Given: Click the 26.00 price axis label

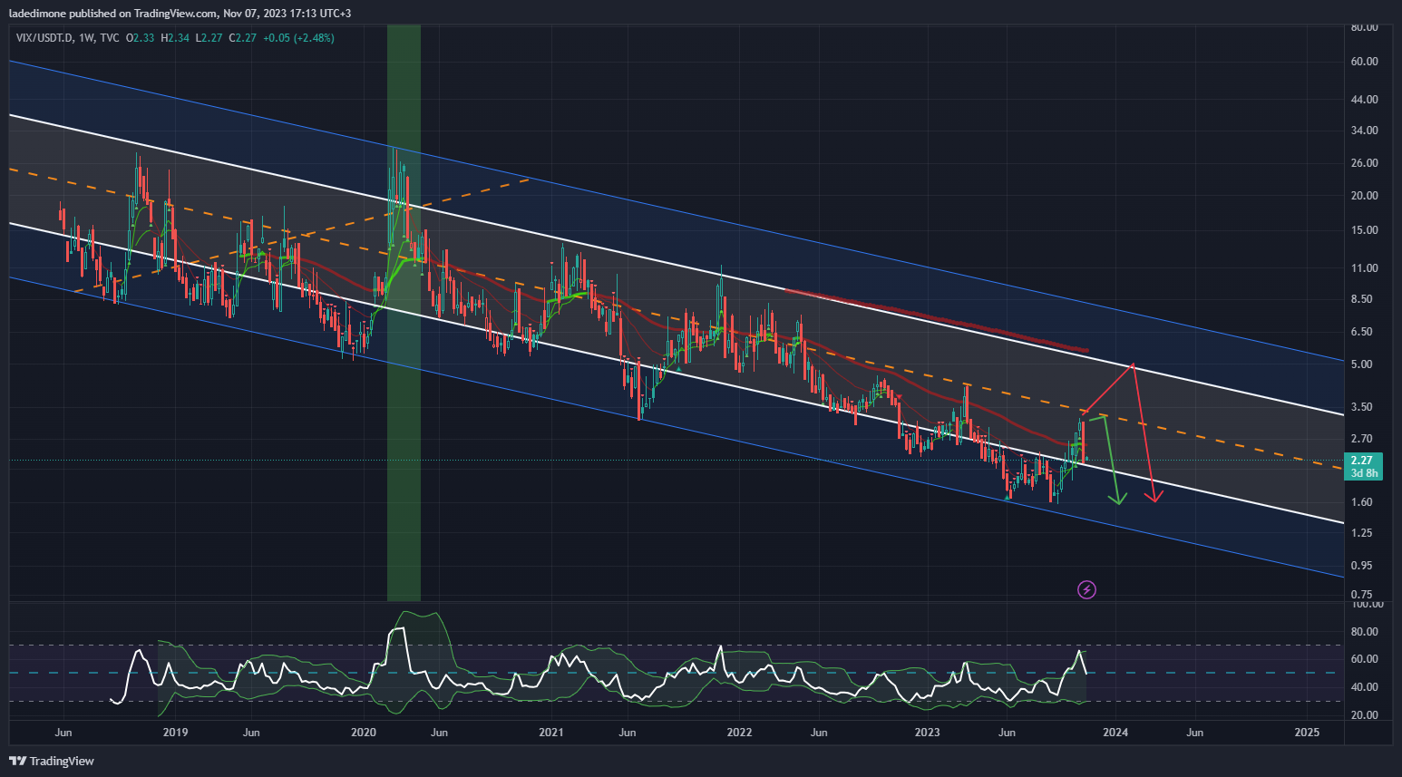Looking at the screenshot, I should 1364,163.
